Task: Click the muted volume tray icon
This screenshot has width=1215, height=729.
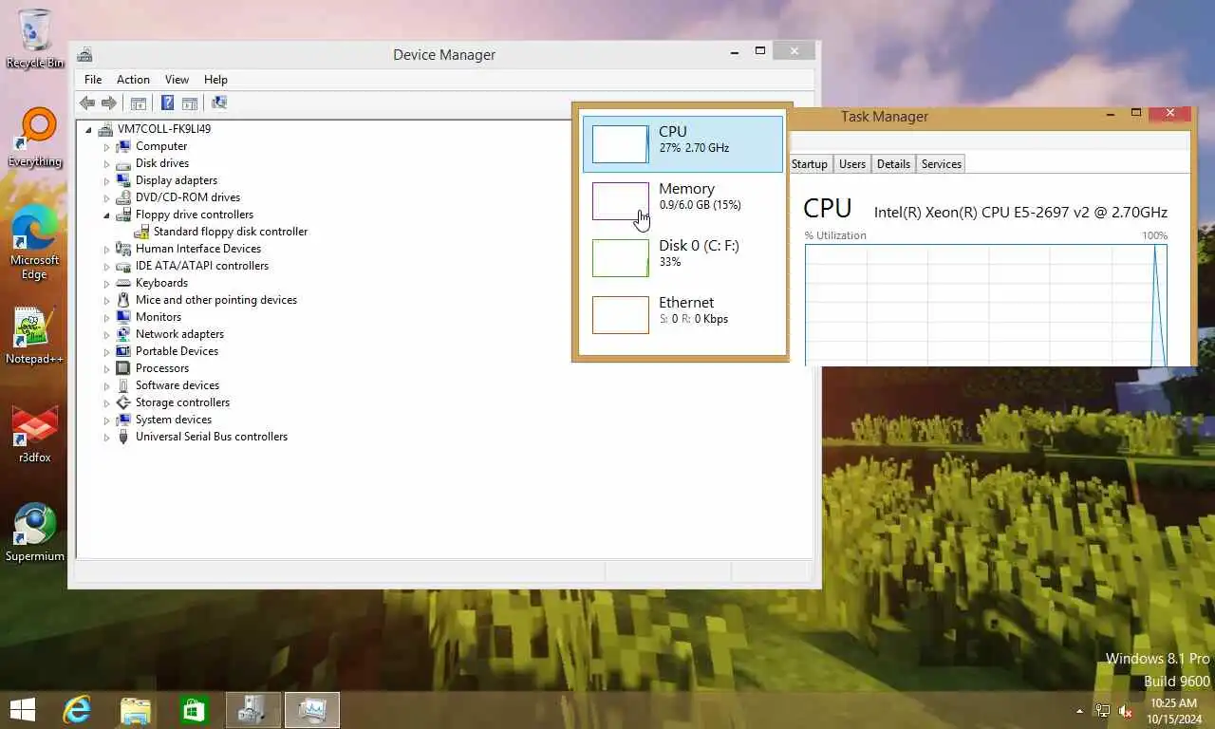Action: pyautogui.click(x=1126, y=711)
